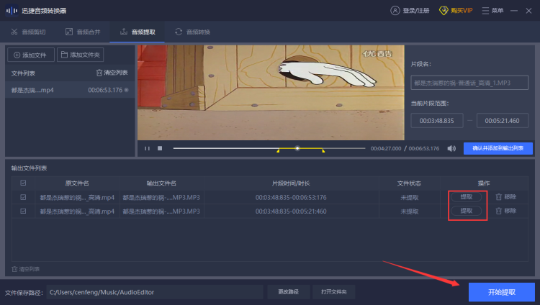Toggle checkbox for the 00:05:21:460 row
The image size is (540, 305).
(x=23, y=211)
